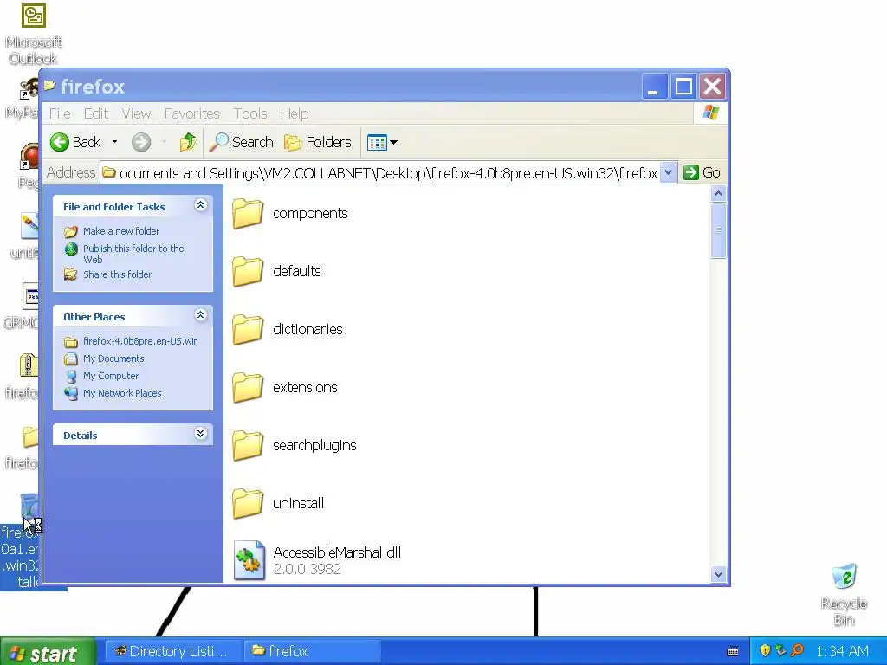Click the Share this folder icon
887x665 pixels.
click(71, 274)
